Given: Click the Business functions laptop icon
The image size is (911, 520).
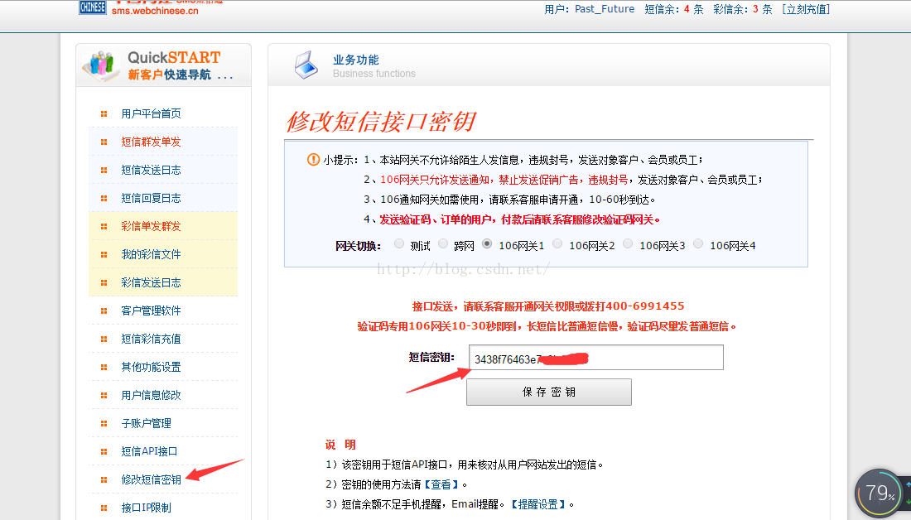Looking at the screenshot, I should pos(306,65).
